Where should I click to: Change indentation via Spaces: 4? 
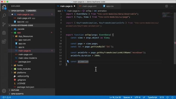[x=128, y=97]
